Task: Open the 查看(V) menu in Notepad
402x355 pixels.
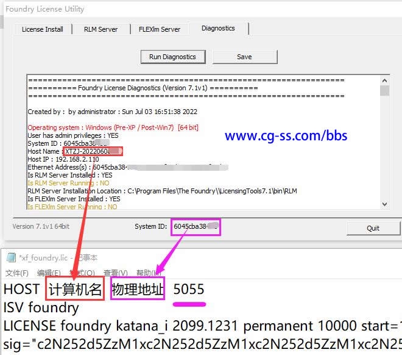Action: [x=115, y=273]
